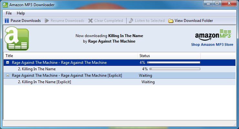The height and width of the screenshot is (129, 239).
Task: Click the bold Rage Against The Machine artist text
Action: pos(112,41)
